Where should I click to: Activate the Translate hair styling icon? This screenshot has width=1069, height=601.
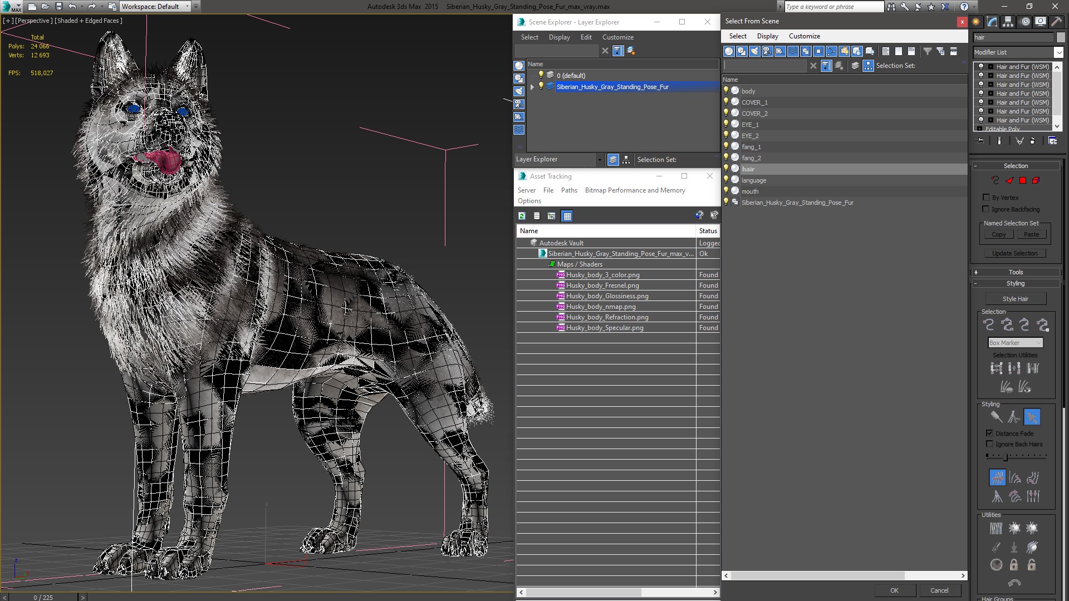click(x=997, y=477)
